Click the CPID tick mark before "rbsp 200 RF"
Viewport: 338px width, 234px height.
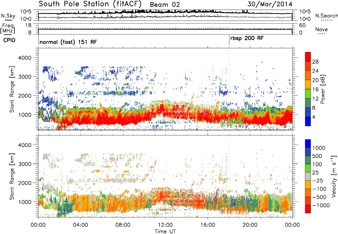tap(229, 40)
